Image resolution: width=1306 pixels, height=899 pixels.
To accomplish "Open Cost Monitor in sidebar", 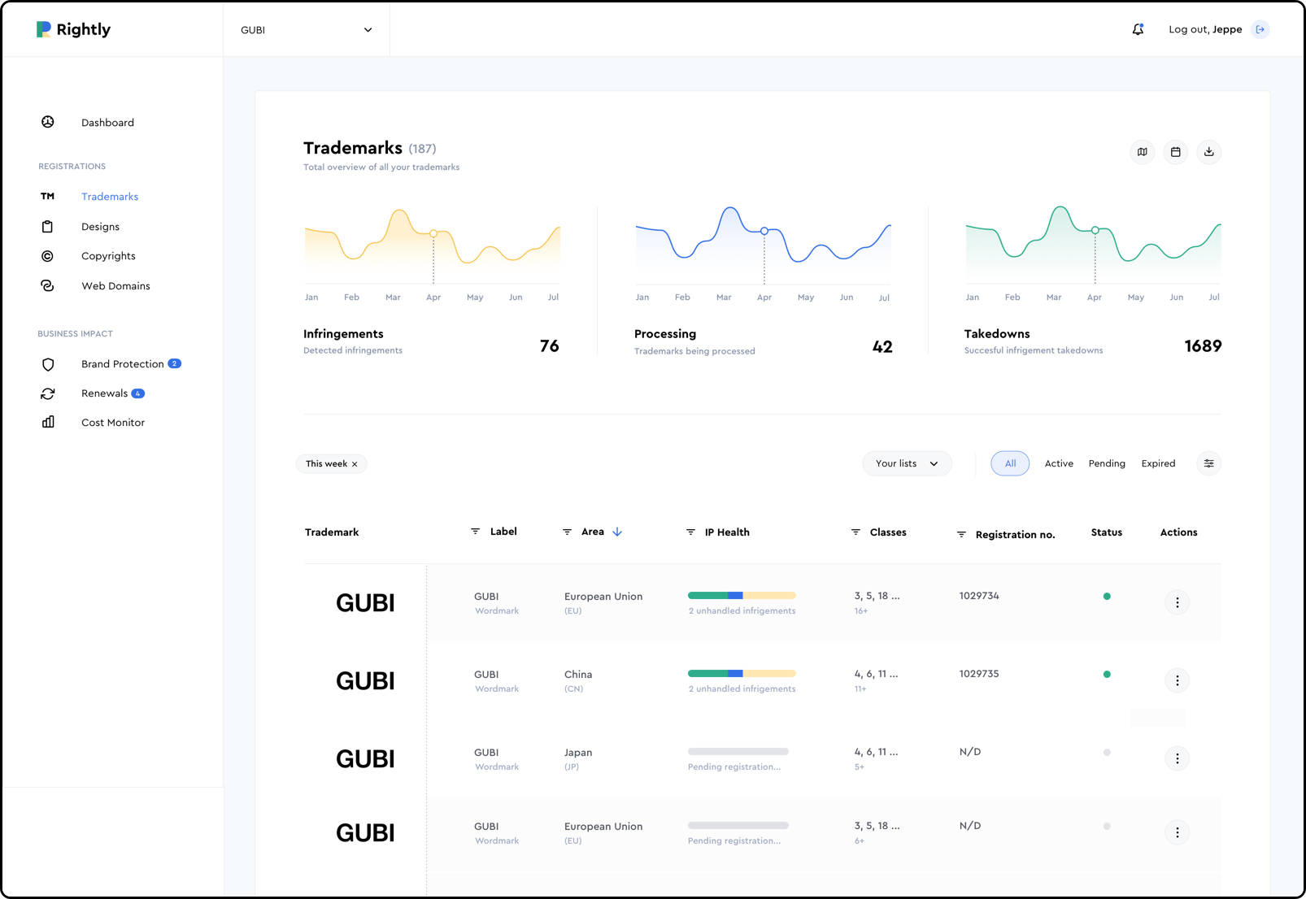I will [x=113, y=423].
